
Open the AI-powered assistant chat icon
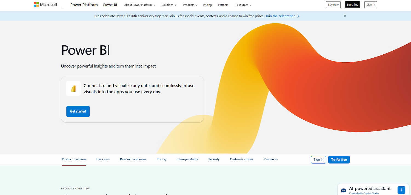(x=344, y=190)
